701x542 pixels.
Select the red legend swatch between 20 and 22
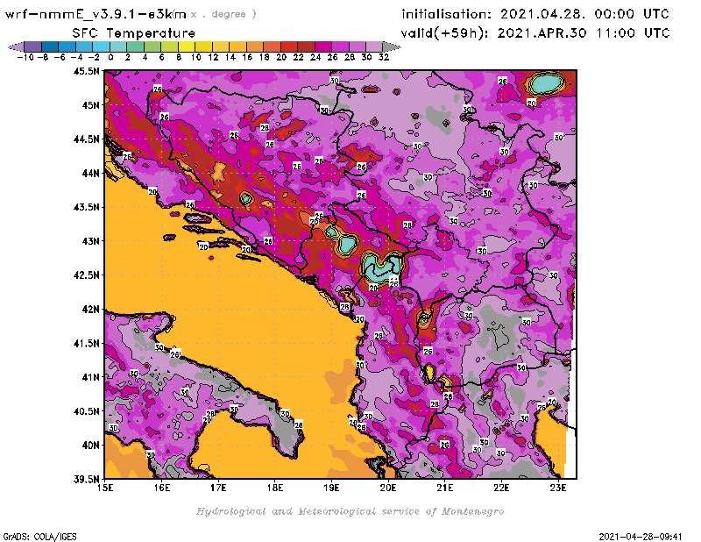tap(289, 46)
